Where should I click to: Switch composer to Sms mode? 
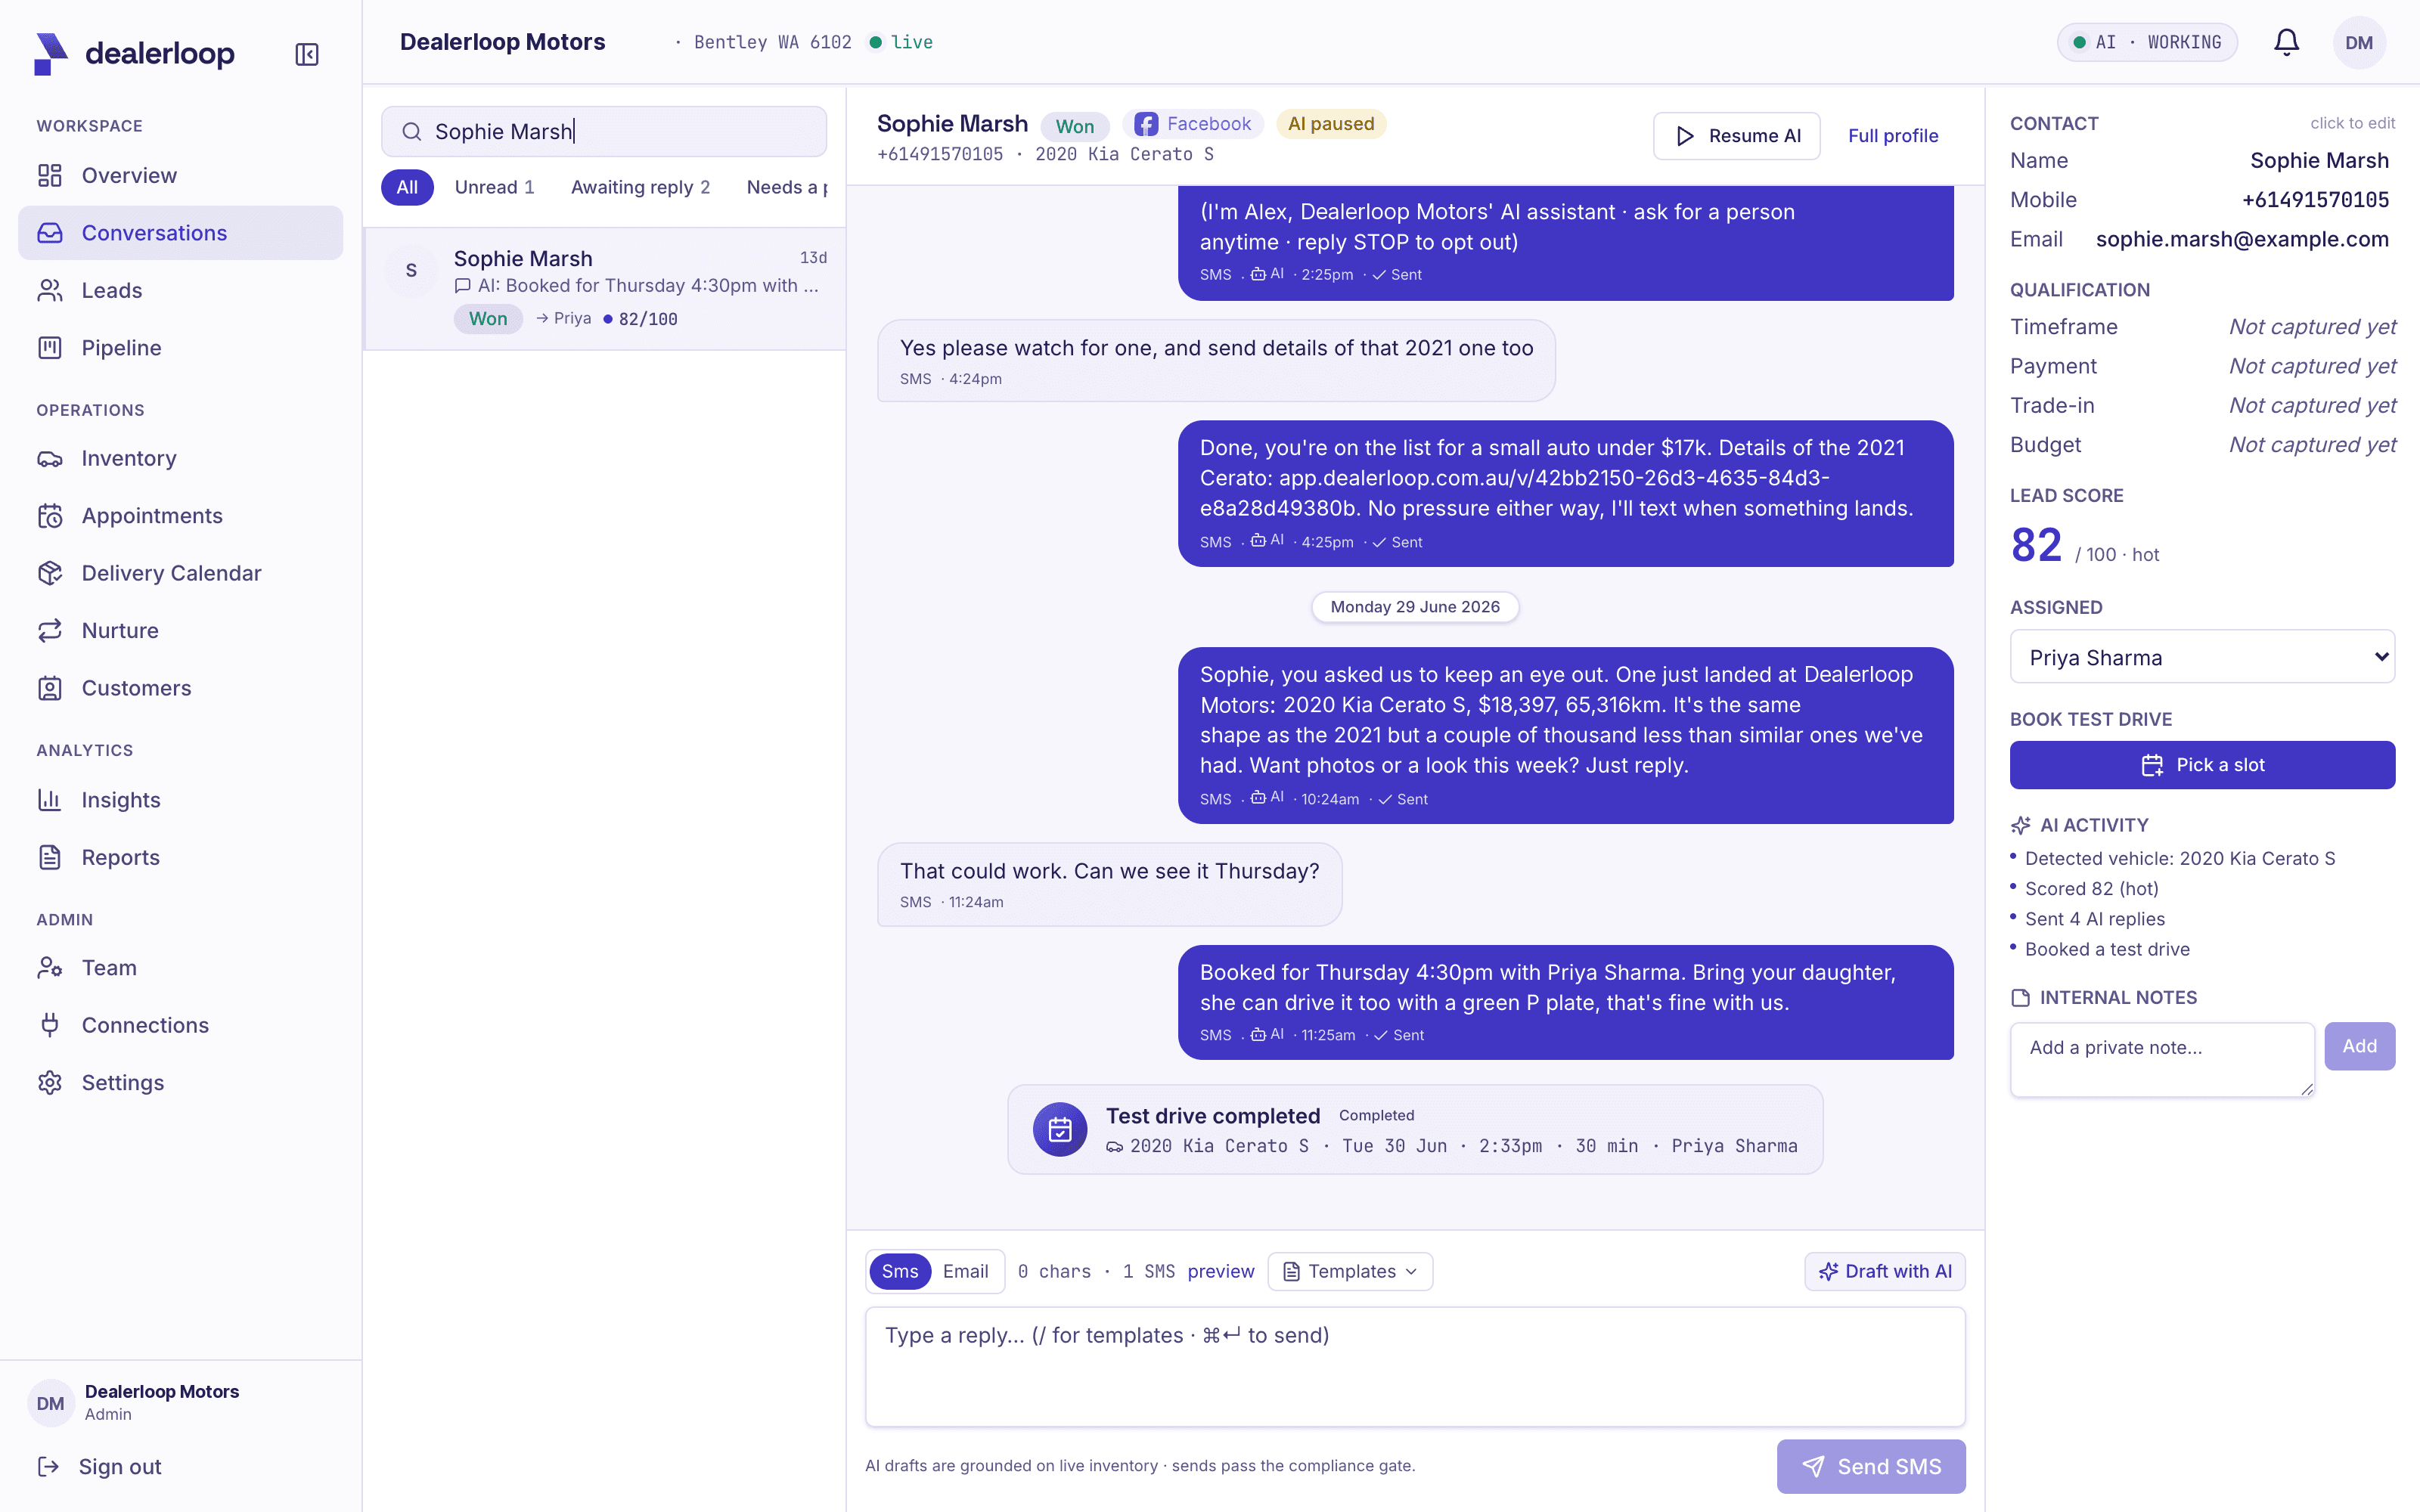click(899, 1272)
